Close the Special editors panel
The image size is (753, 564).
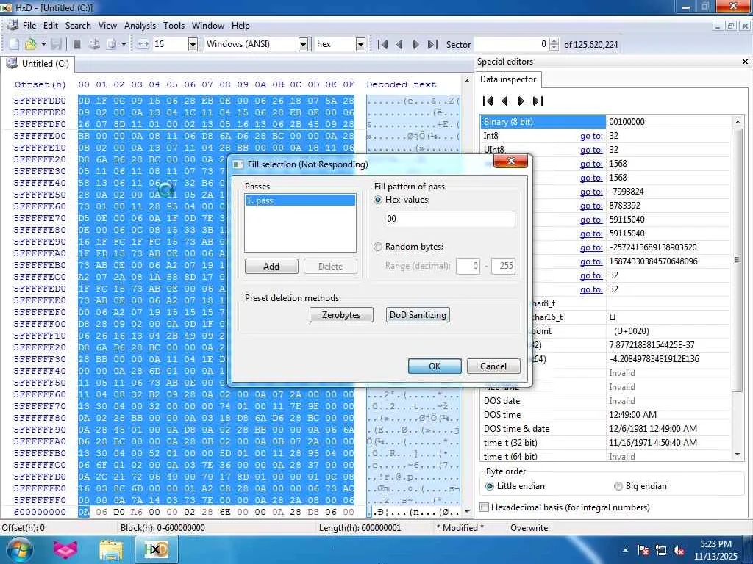click(745, 62)
